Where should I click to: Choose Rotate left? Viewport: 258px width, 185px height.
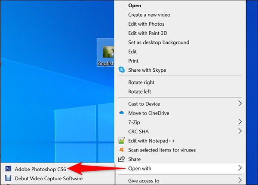click(180, 91)
